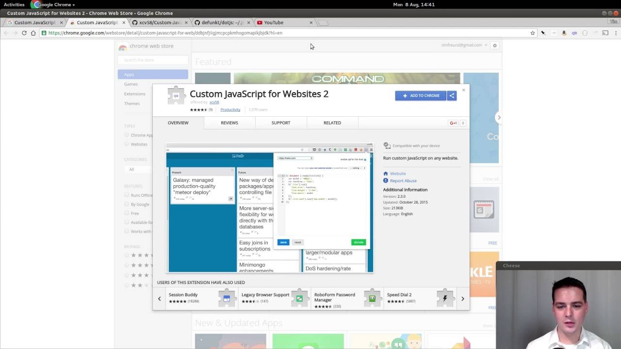Open the Amazon extension icon
This screenshot has height=349, width=621.
[564, 33]
